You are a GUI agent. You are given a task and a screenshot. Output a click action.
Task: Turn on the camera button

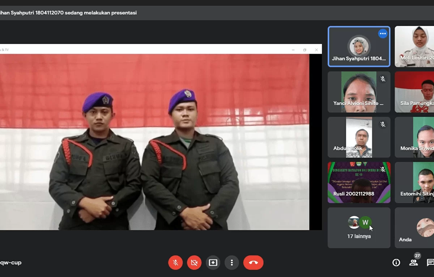pyautogui.click(x=194, y=263)
